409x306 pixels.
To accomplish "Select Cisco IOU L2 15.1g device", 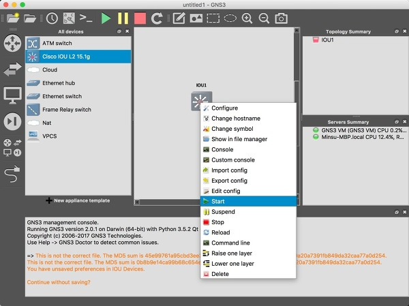I will 78,57.
